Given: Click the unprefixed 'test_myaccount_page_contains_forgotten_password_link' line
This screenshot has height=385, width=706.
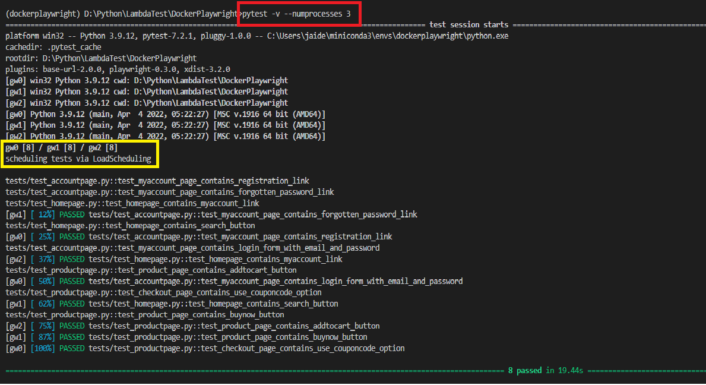Looking at the screenshot, I should tap(170, 192).
